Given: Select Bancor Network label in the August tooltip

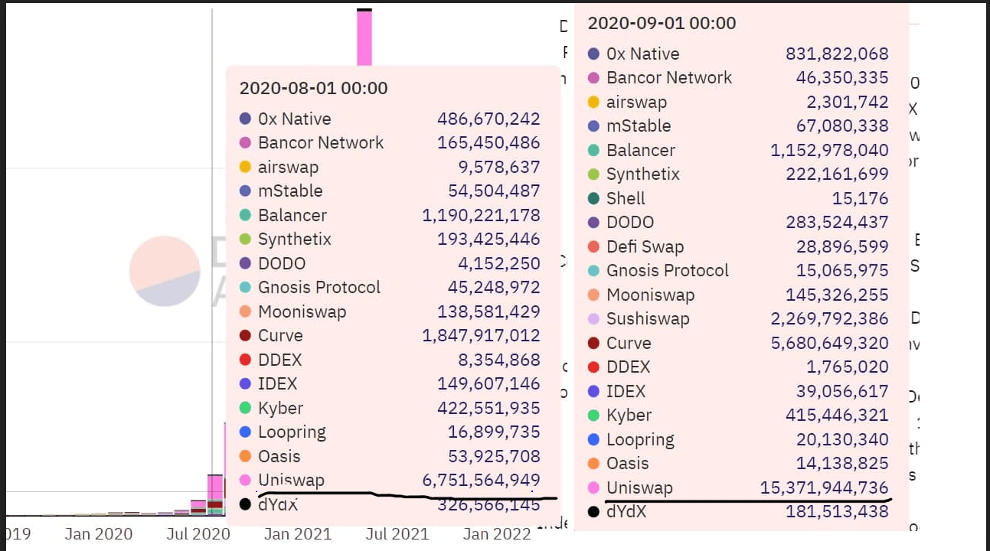Looking at the screenshot, I should 321,143.
